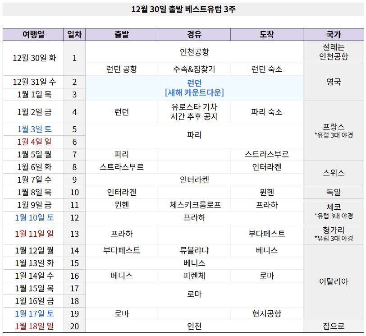Click the merged '로마' cell for days 17-18
This screenshot has height=336, width=366.
pos(194,295)
